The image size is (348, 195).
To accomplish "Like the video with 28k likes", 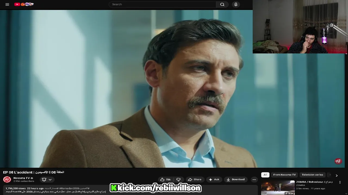I will (166, 180).
